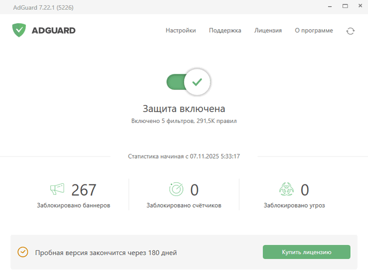Close the AdGuard window
This screenshot has width=368, height=280.
360,6
